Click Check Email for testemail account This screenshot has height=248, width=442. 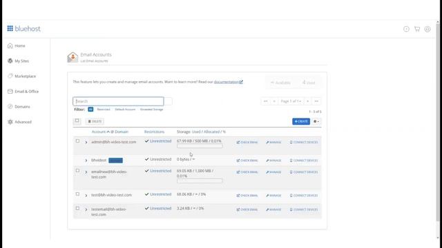247,209
